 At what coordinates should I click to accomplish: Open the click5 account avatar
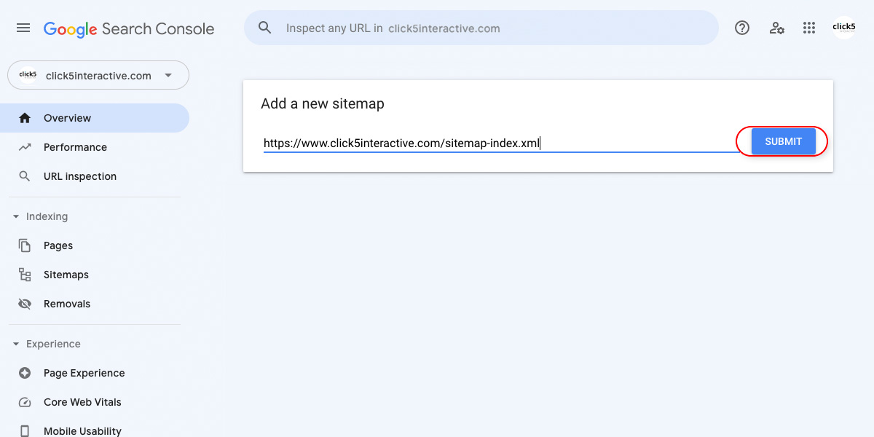844,28
